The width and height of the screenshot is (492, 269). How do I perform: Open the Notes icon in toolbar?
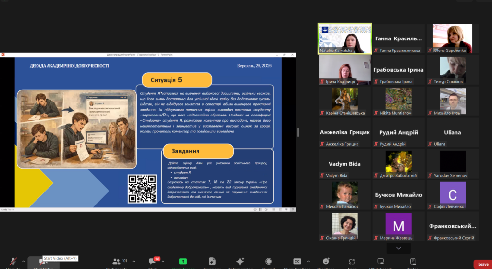[x=412, y=262]
